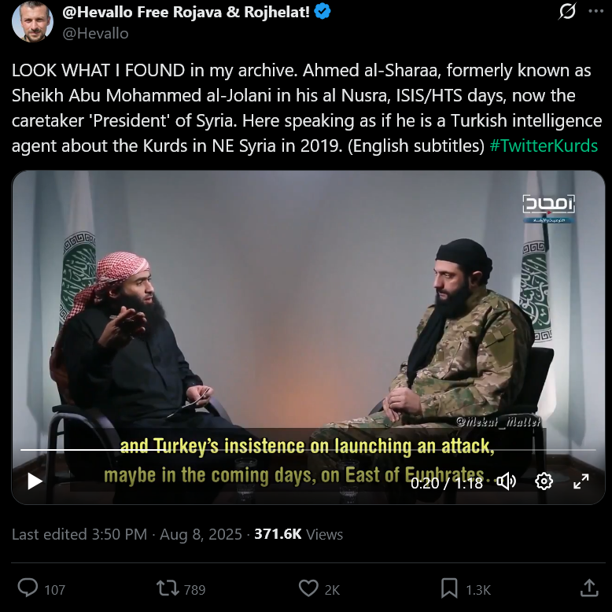
Task: Open the three-dot more options menu
Action: pyautogui.click(x=596, y=11)
